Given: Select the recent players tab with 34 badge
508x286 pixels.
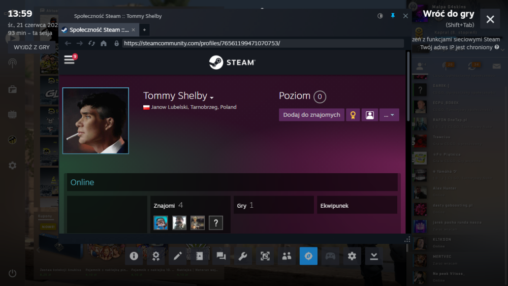Looking at the screenshot, I should pos(473,66).
